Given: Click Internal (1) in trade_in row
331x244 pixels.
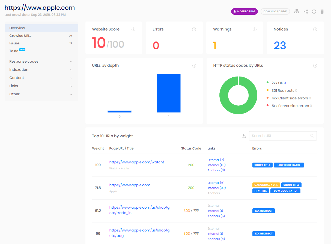Looking at the screenshot, I should click(x=215, y=211).
